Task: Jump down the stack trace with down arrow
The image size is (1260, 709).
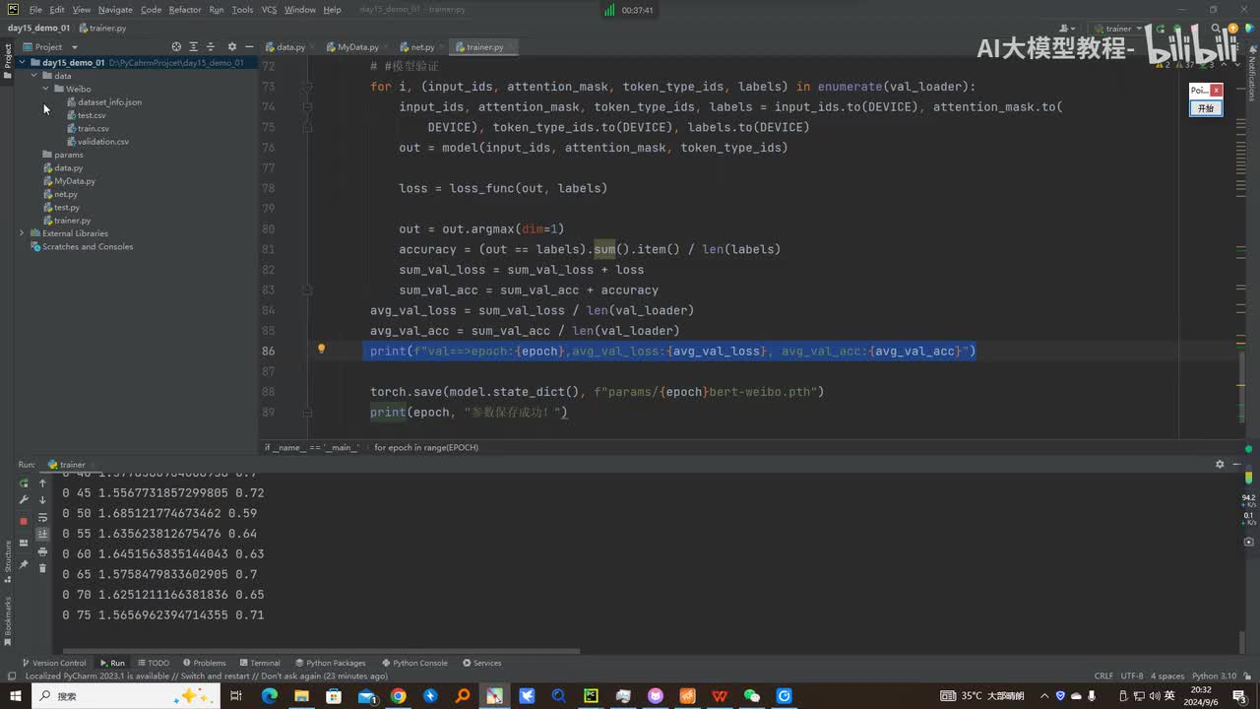Action: 42,500
